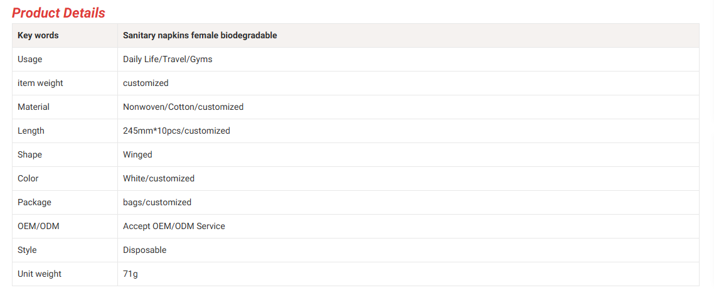Click the Style row label
Image resolution: width=714 pixels, height=300 pixels.
click(27, 250)
